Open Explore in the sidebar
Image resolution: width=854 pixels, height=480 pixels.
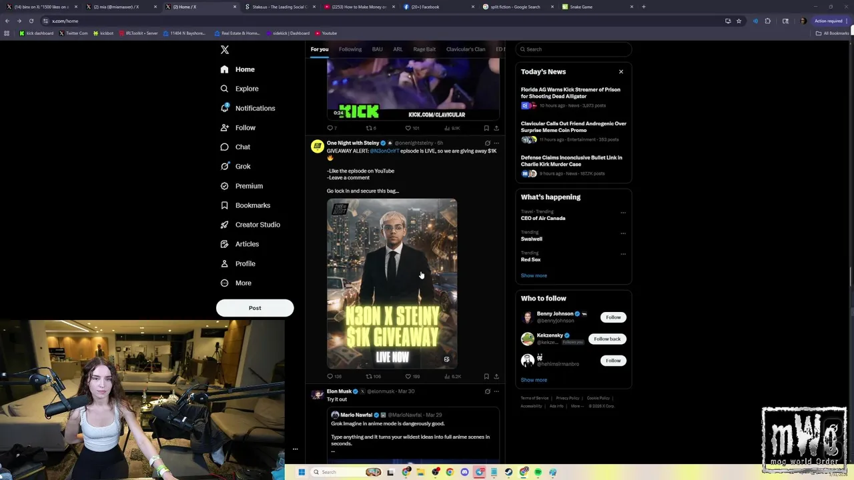tap(240, 89)
